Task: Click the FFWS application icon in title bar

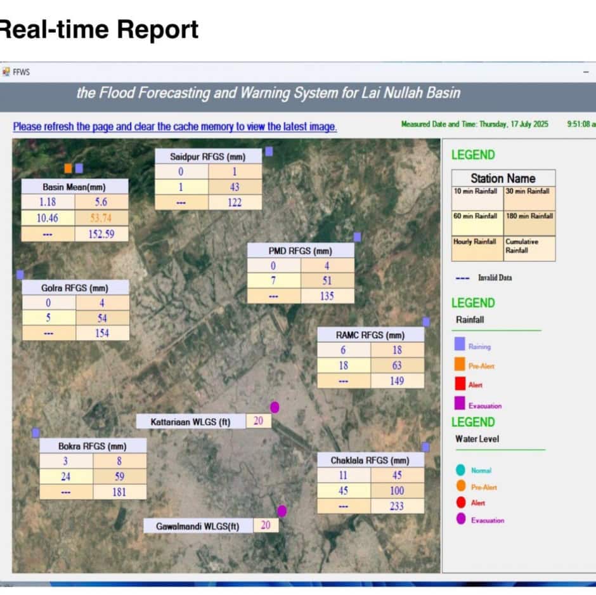Action: (6, 72)
